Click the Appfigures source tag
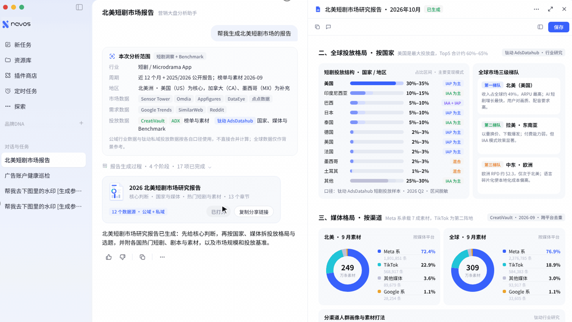This screenshot has width=572, height=322. pos(209,99)
